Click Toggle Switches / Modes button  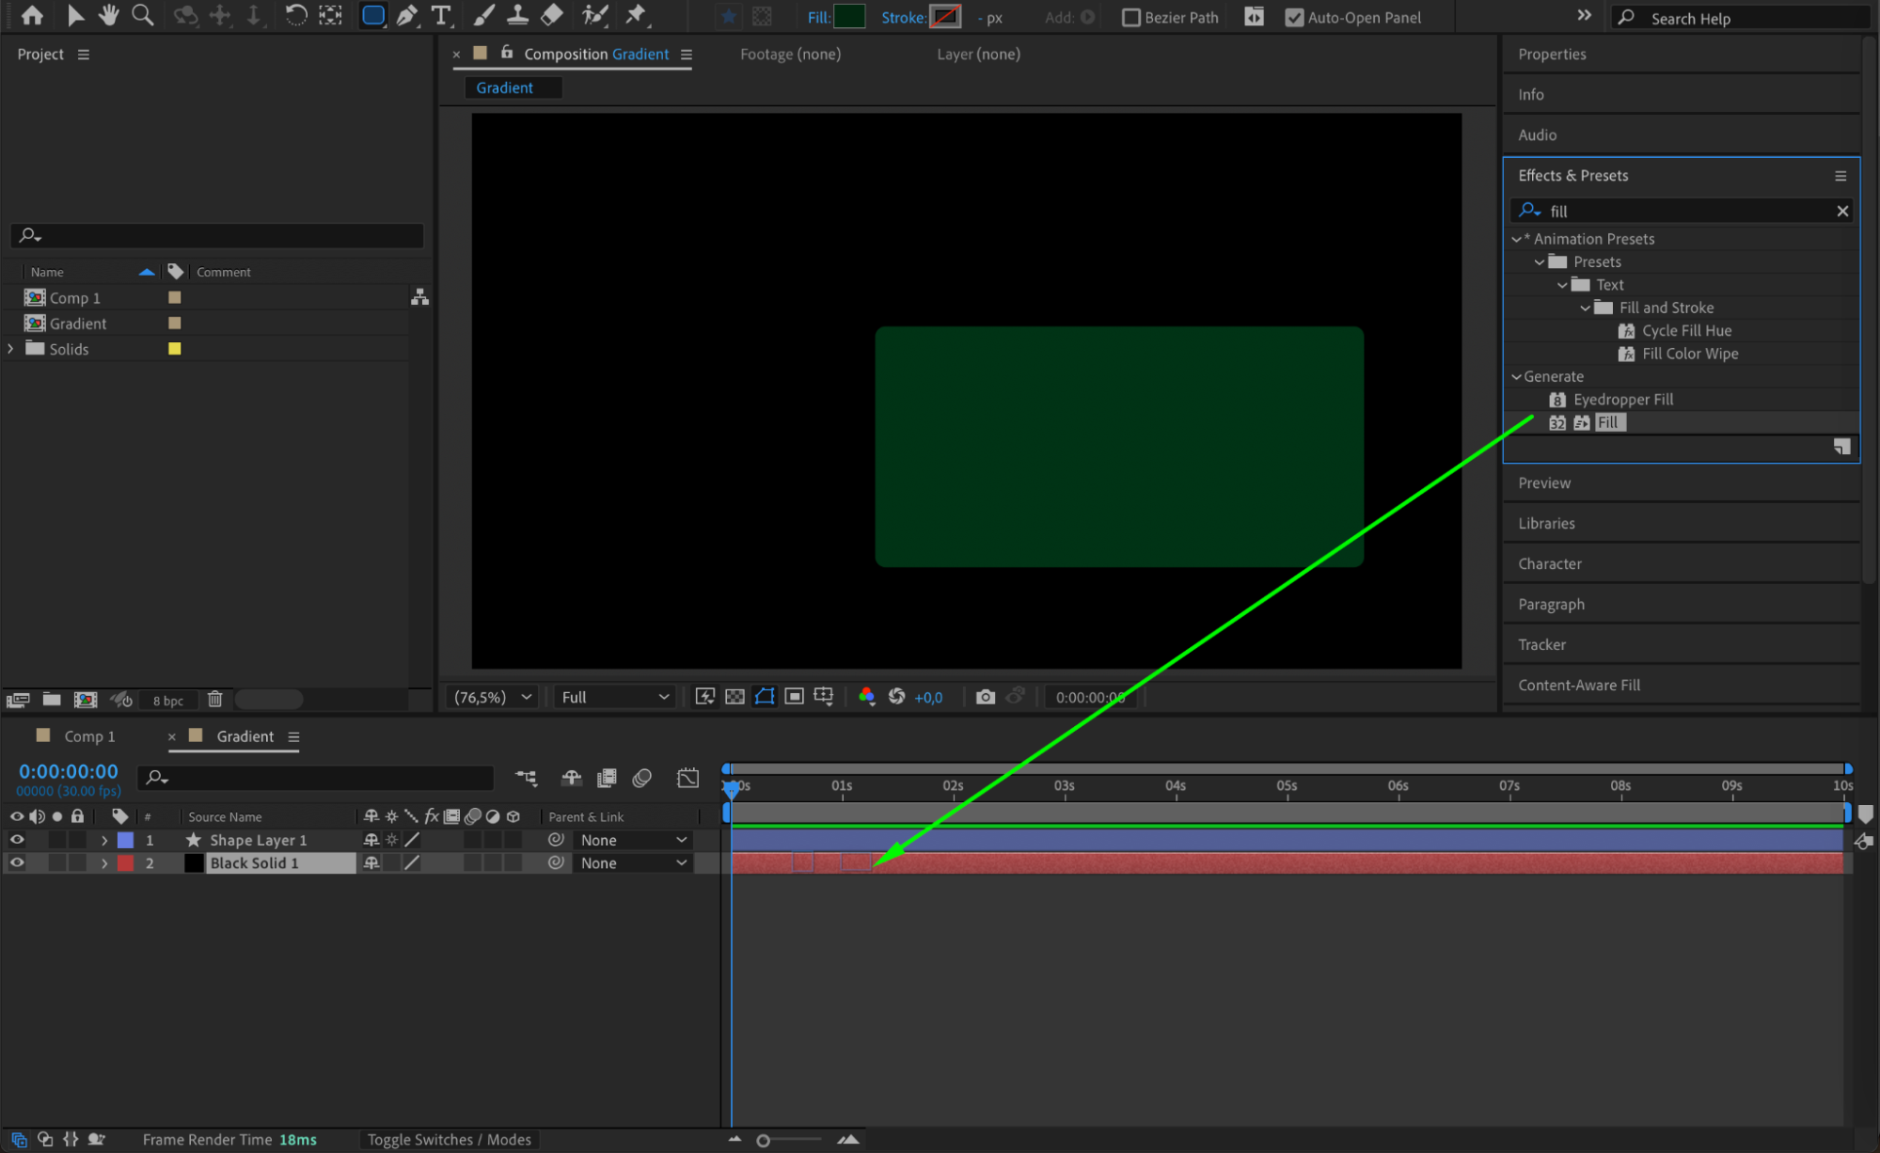tap(449, 1140)
